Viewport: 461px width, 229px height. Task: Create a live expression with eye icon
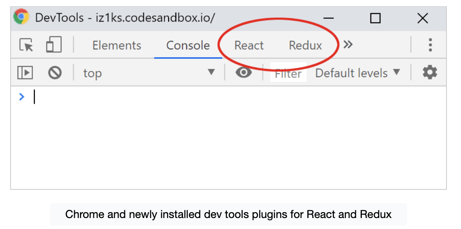(244, 72)
